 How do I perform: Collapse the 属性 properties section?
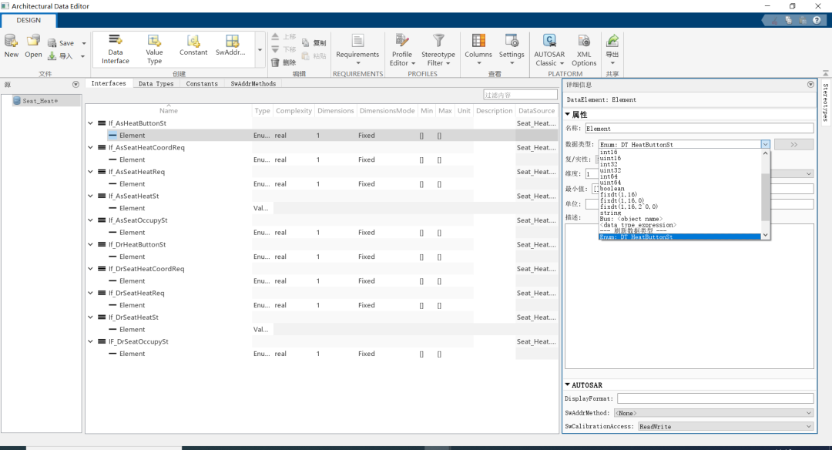click(x=567, y=114)
